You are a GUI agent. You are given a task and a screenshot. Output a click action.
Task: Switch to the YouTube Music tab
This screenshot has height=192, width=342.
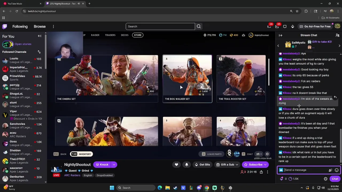click(x=22, y=3)
